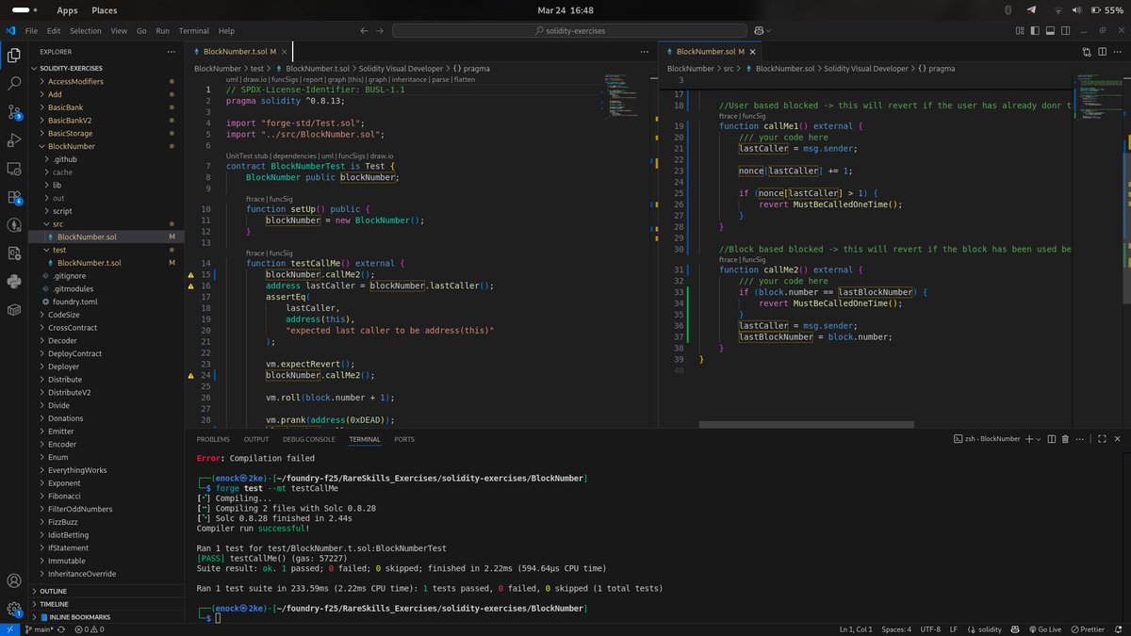The height and width of the screenshot is (636, 1131).
Task: Kill the terminal with trash icon
Action: [1065, 439]
